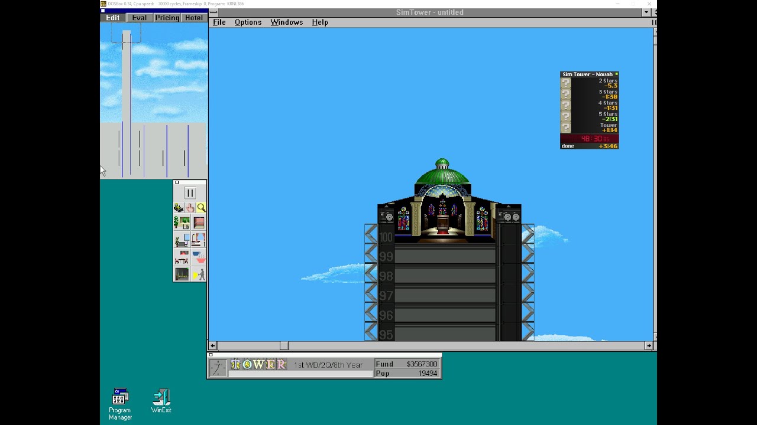The width and height of the screenshot is (757, 425).
Task: Click the horizontal scrollbar right arrow
Action: 649,346
